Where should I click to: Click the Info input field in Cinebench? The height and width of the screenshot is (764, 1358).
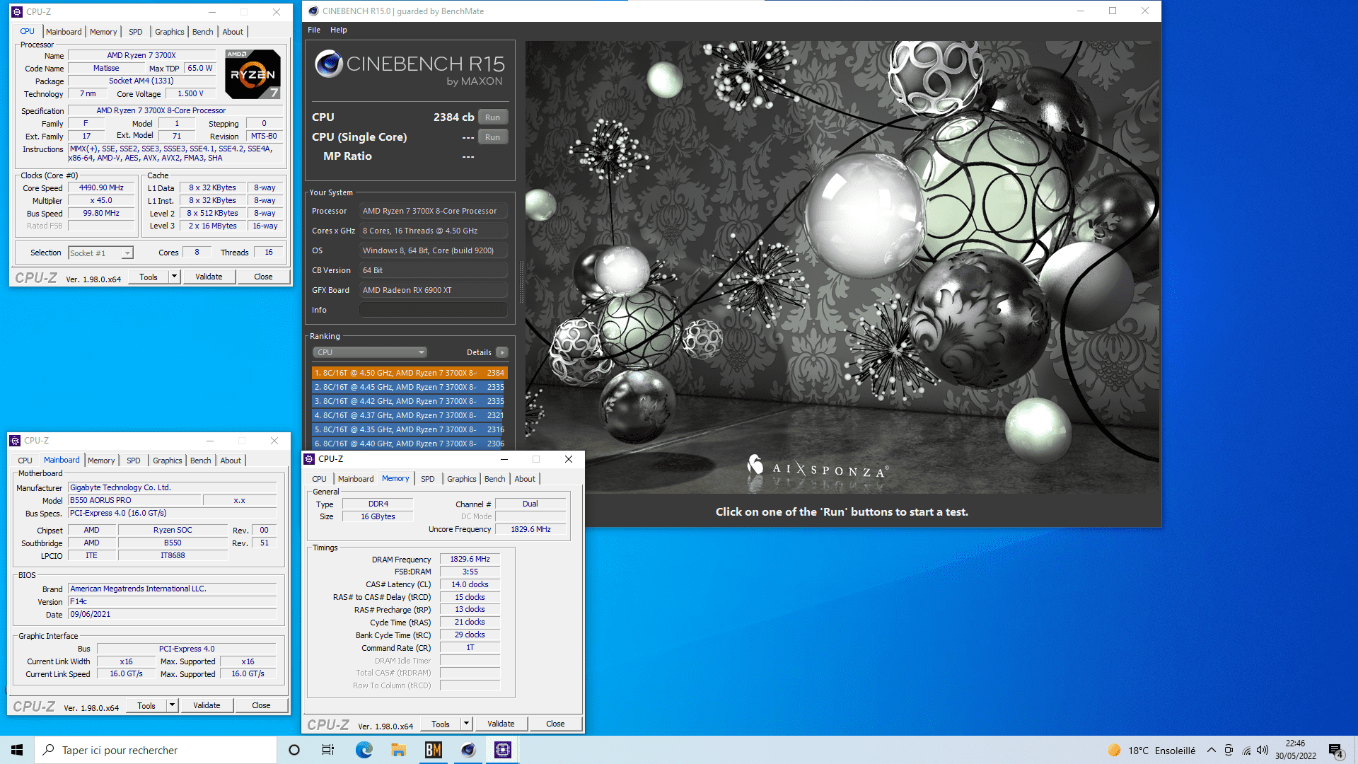tap(434, 310)
